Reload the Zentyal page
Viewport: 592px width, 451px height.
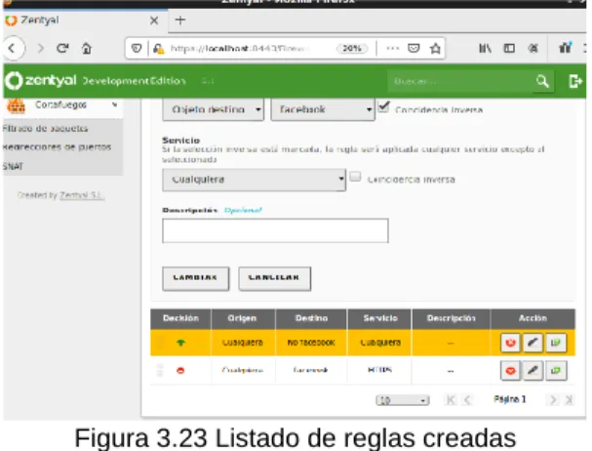(62, 48)
